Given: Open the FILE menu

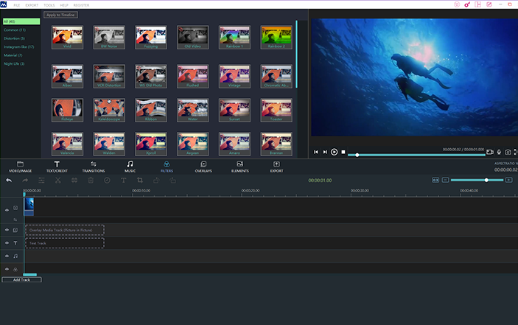Looking at the screenshot, I should click(17, 5).
